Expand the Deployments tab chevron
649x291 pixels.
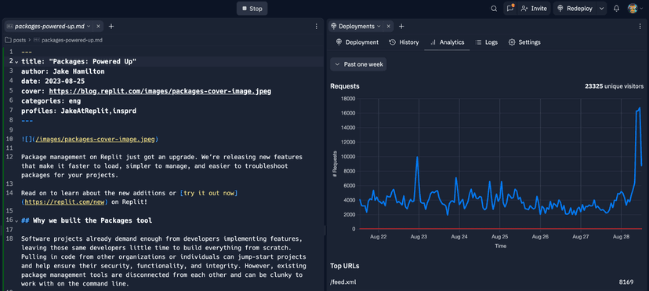click(379, 26)
